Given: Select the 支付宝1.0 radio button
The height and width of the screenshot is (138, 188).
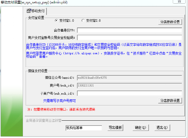Looking at the screenshot, I should (56, 20).
